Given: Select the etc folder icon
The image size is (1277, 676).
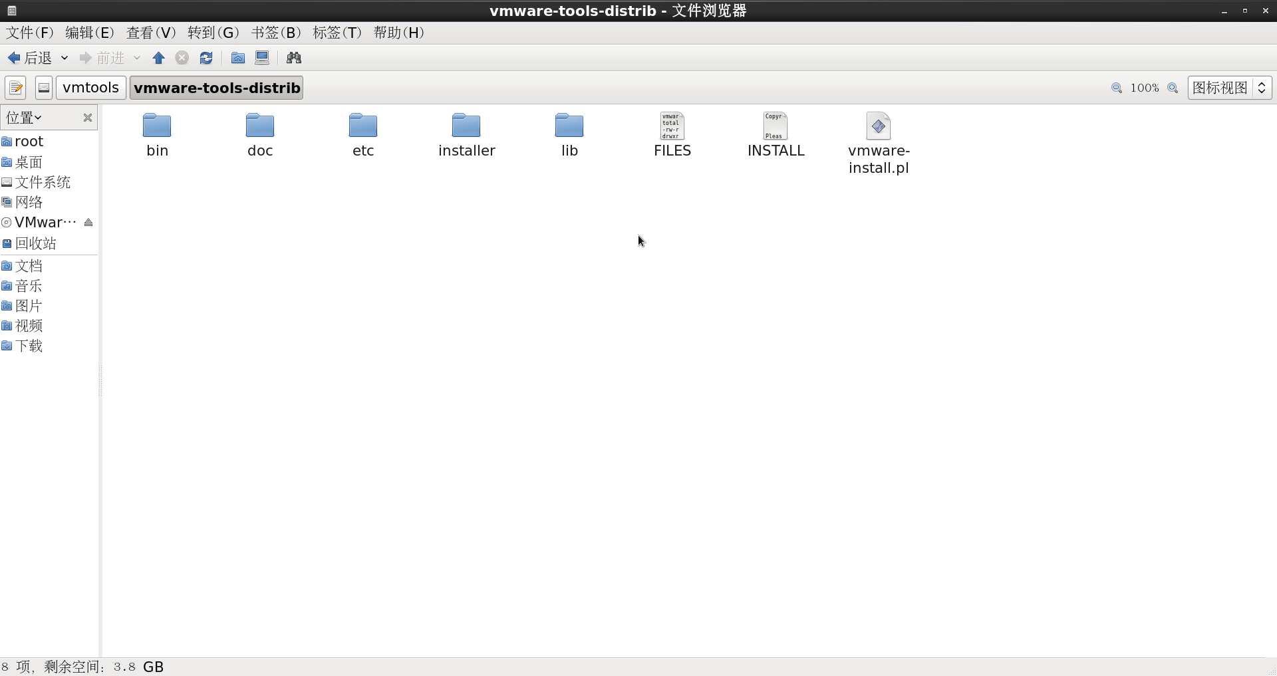Looking at the screenshot, I should click(x=363, y=125).
